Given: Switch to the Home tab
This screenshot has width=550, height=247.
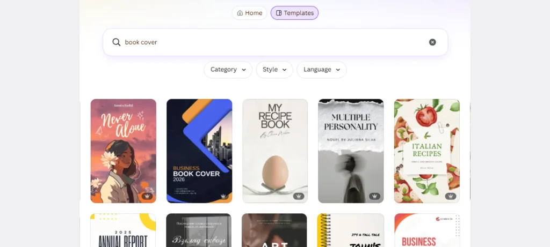Looking at the screenshot, I should 249,13.
